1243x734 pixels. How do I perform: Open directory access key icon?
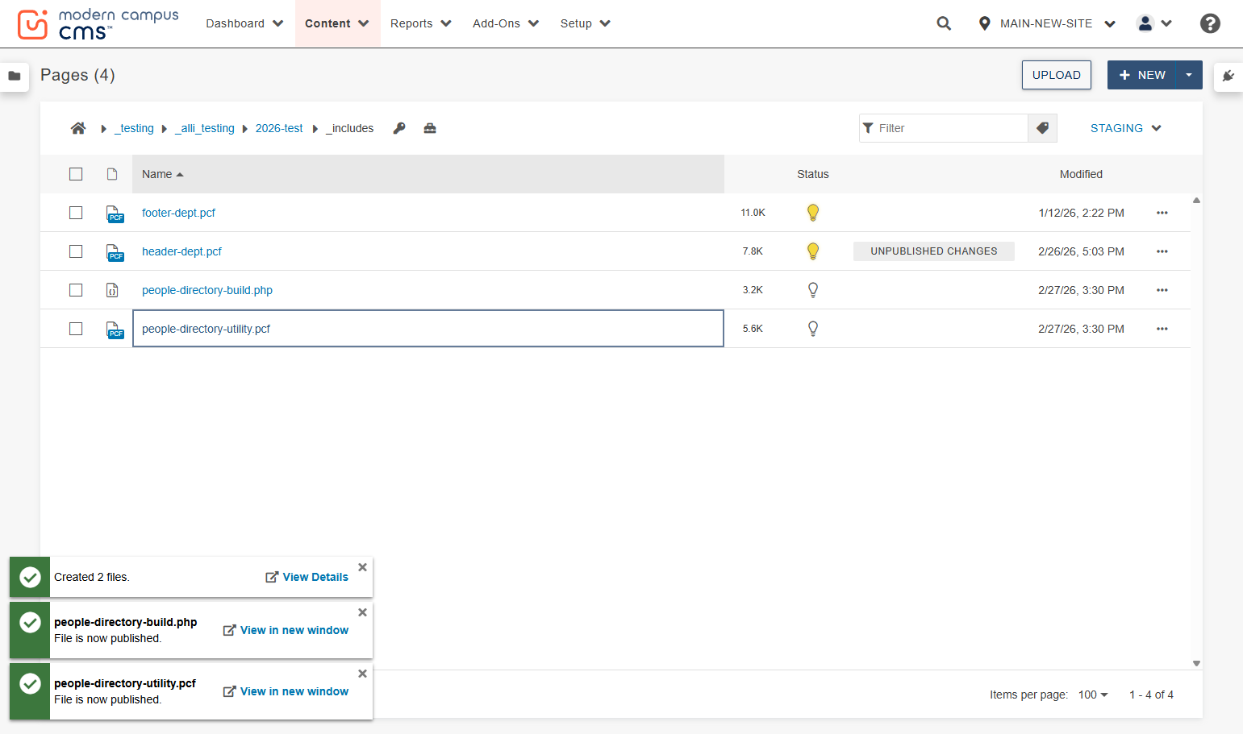coord(399,128)
